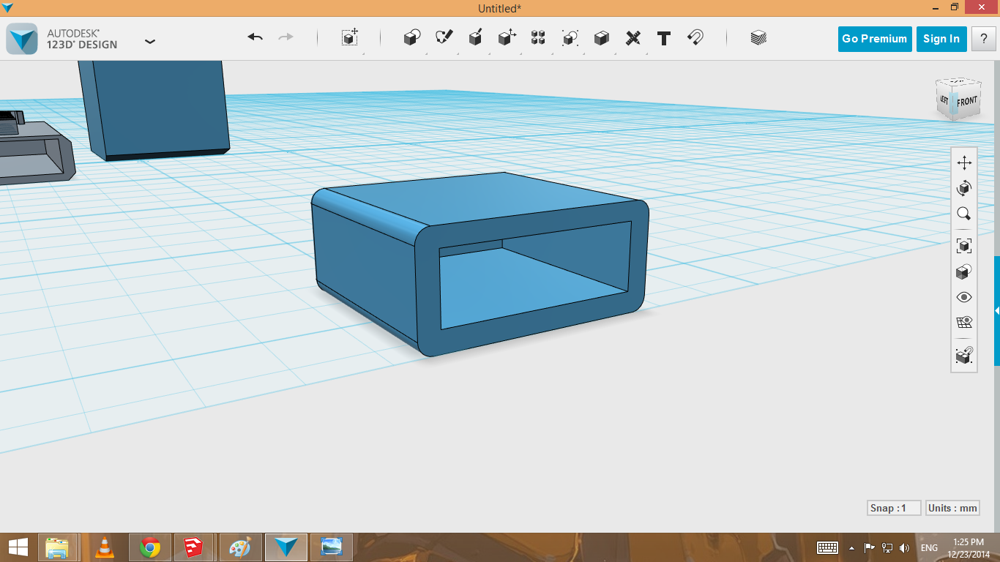Activate the Snap magnet tool in toolbar
Viewport: 1000px width, 562px height.
(x=695, y=38)
